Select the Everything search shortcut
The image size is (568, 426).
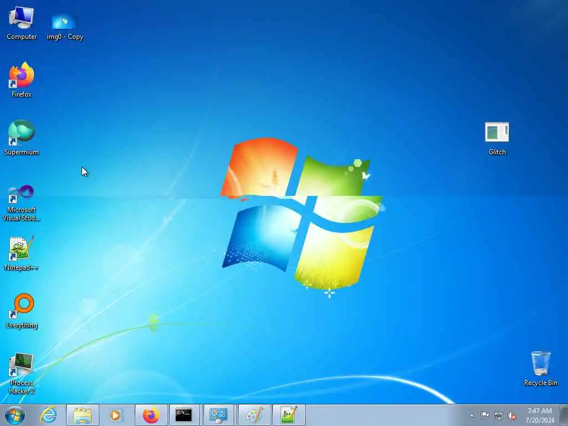(x=22, y=311)
